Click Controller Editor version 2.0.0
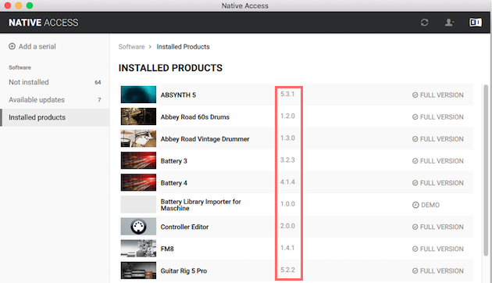This screenshot has width=492, height=283. pyautogui.click(x=287, y=226)
